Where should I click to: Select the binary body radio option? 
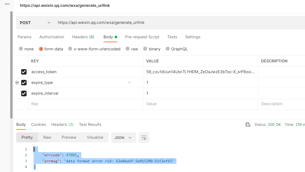click(145, 49)
